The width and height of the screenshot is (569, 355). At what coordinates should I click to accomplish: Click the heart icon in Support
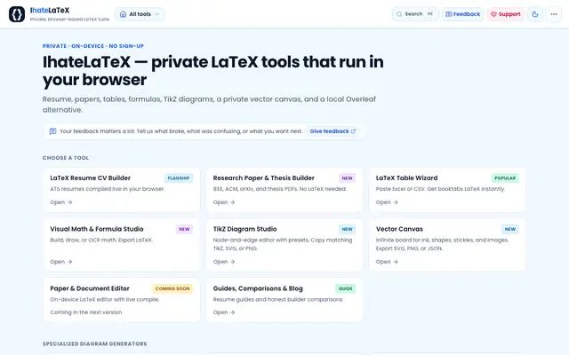pyautogui.click(x=493, y=14)
